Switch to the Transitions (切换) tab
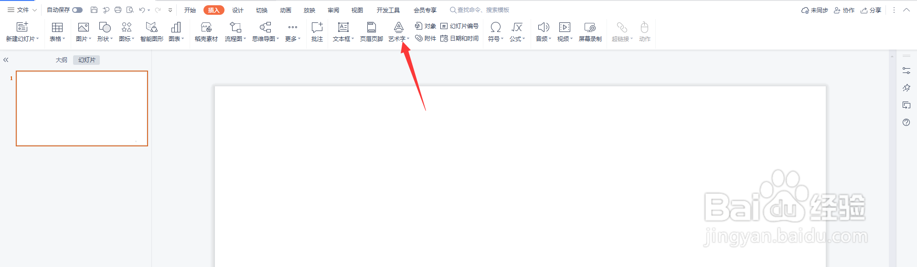917x267 pixels. (x=262, y=10)
